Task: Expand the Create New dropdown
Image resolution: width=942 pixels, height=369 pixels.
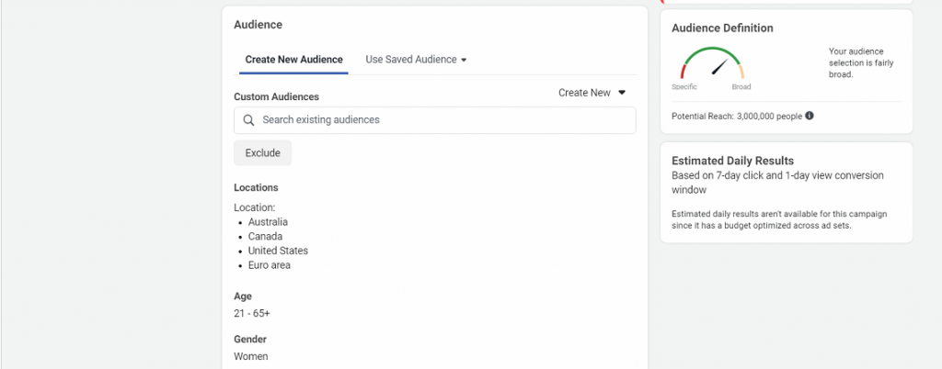Action: [592, 93]
